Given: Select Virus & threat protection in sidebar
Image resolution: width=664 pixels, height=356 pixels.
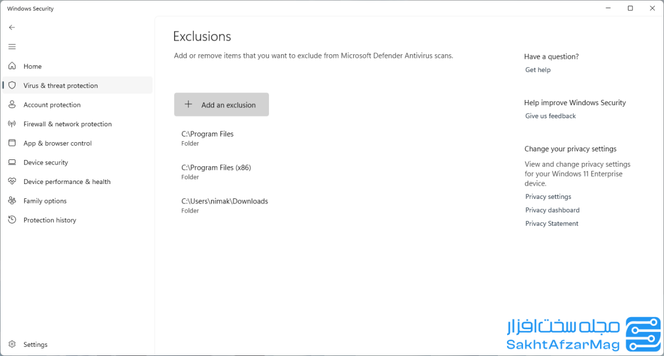Looking at the screenshot, I should pyautogui.click(x=77, y=85).
